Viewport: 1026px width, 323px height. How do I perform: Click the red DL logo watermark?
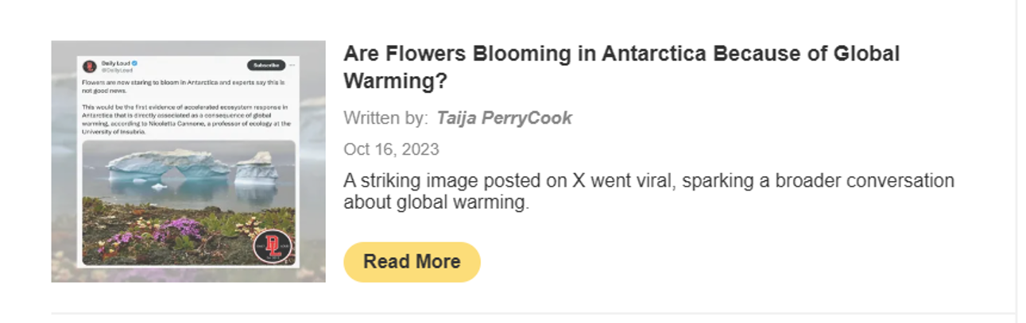pyautogui.click(x=273, y=245)
